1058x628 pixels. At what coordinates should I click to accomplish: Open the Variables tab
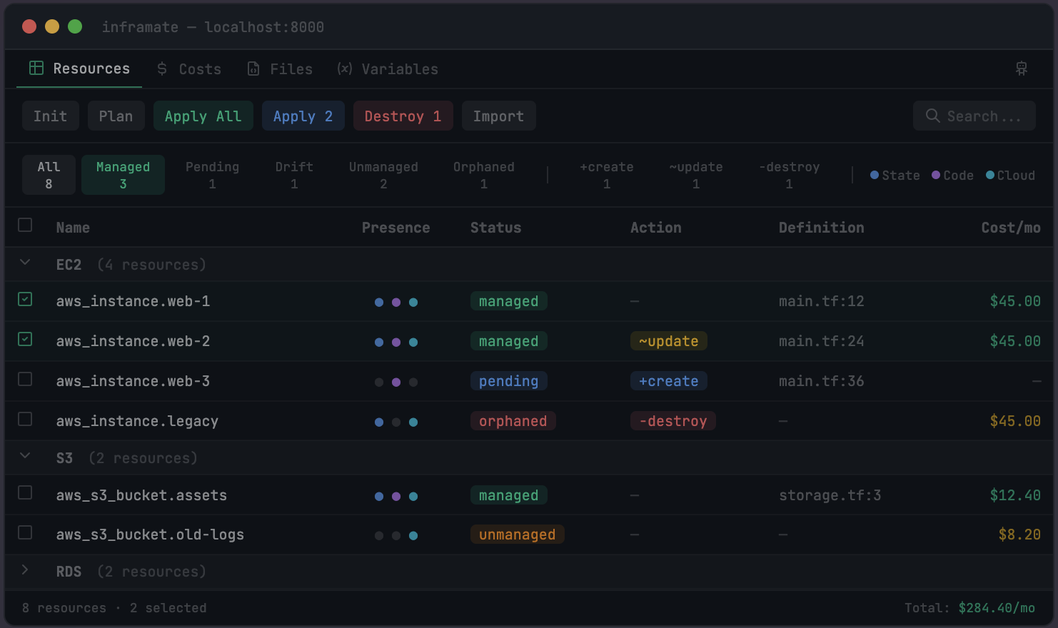pyautogui.click(x=388, y=69)
